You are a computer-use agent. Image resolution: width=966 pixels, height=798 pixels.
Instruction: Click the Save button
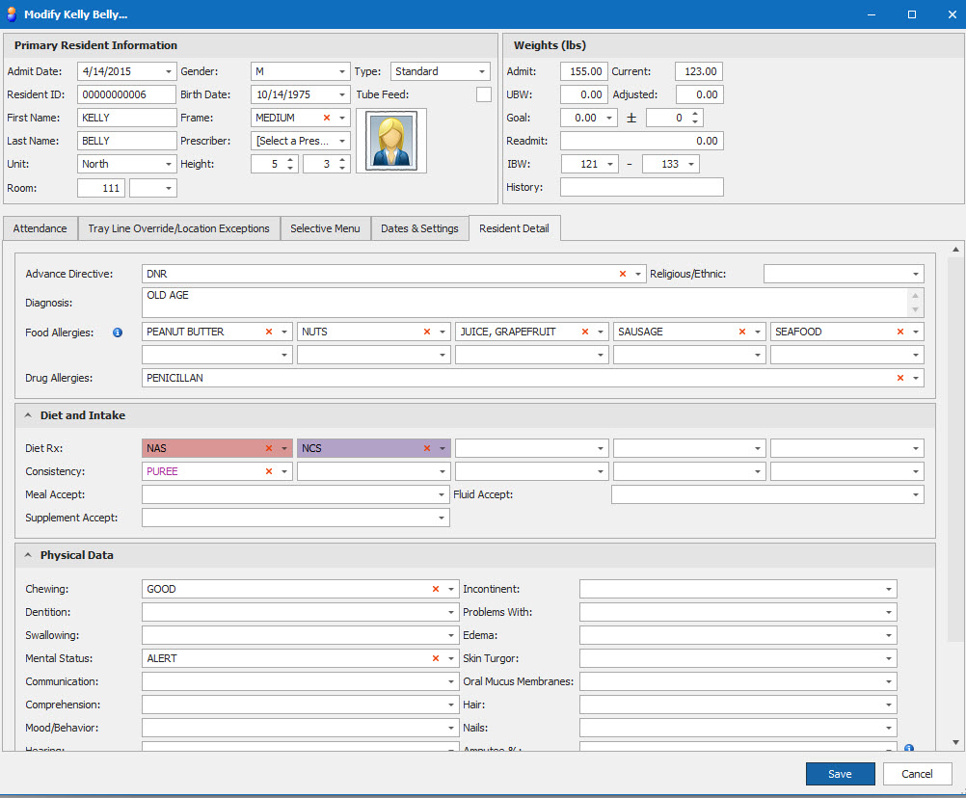point(840,774)
